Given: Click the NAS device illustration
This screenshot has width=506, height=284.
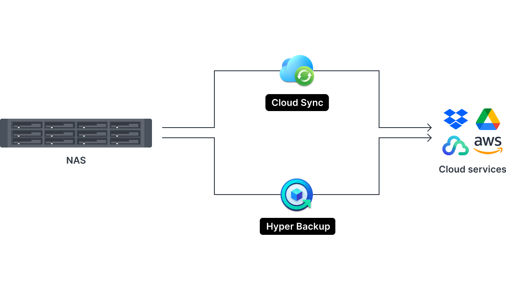Looking at the screenshot, I should click(x=76, y=133).
